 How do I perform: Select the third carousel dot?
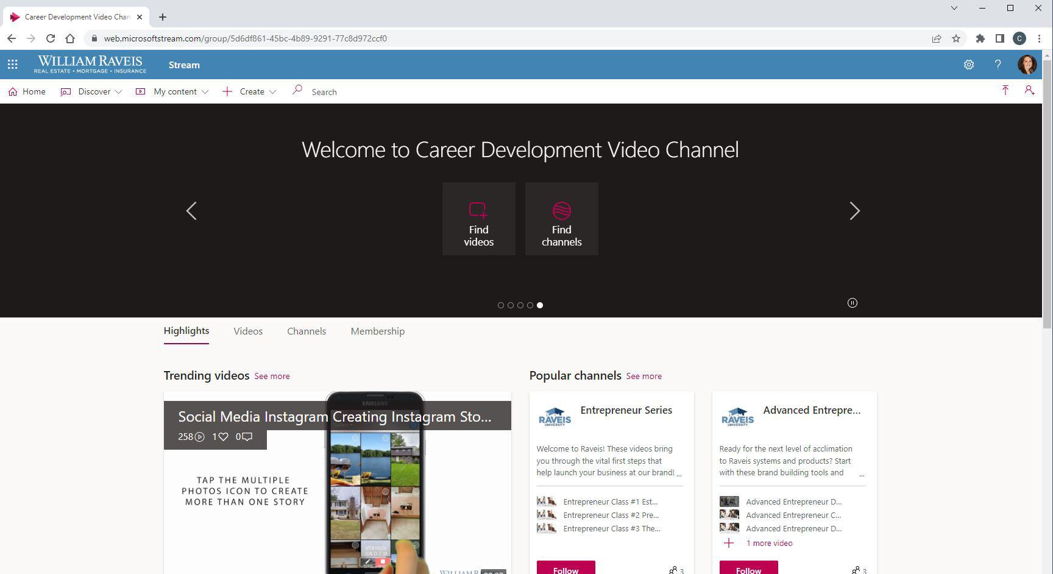point(520,305)
